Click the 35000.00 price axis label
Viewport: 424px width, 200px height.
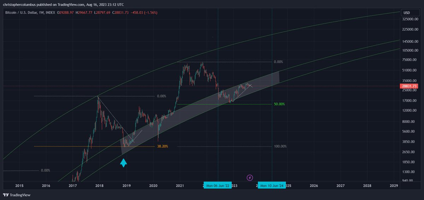click(x=410, y=81)
